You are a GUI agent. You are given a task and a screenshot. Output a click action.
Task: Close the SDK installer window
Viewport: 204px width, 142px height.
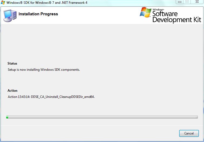(x=197, y=2)
